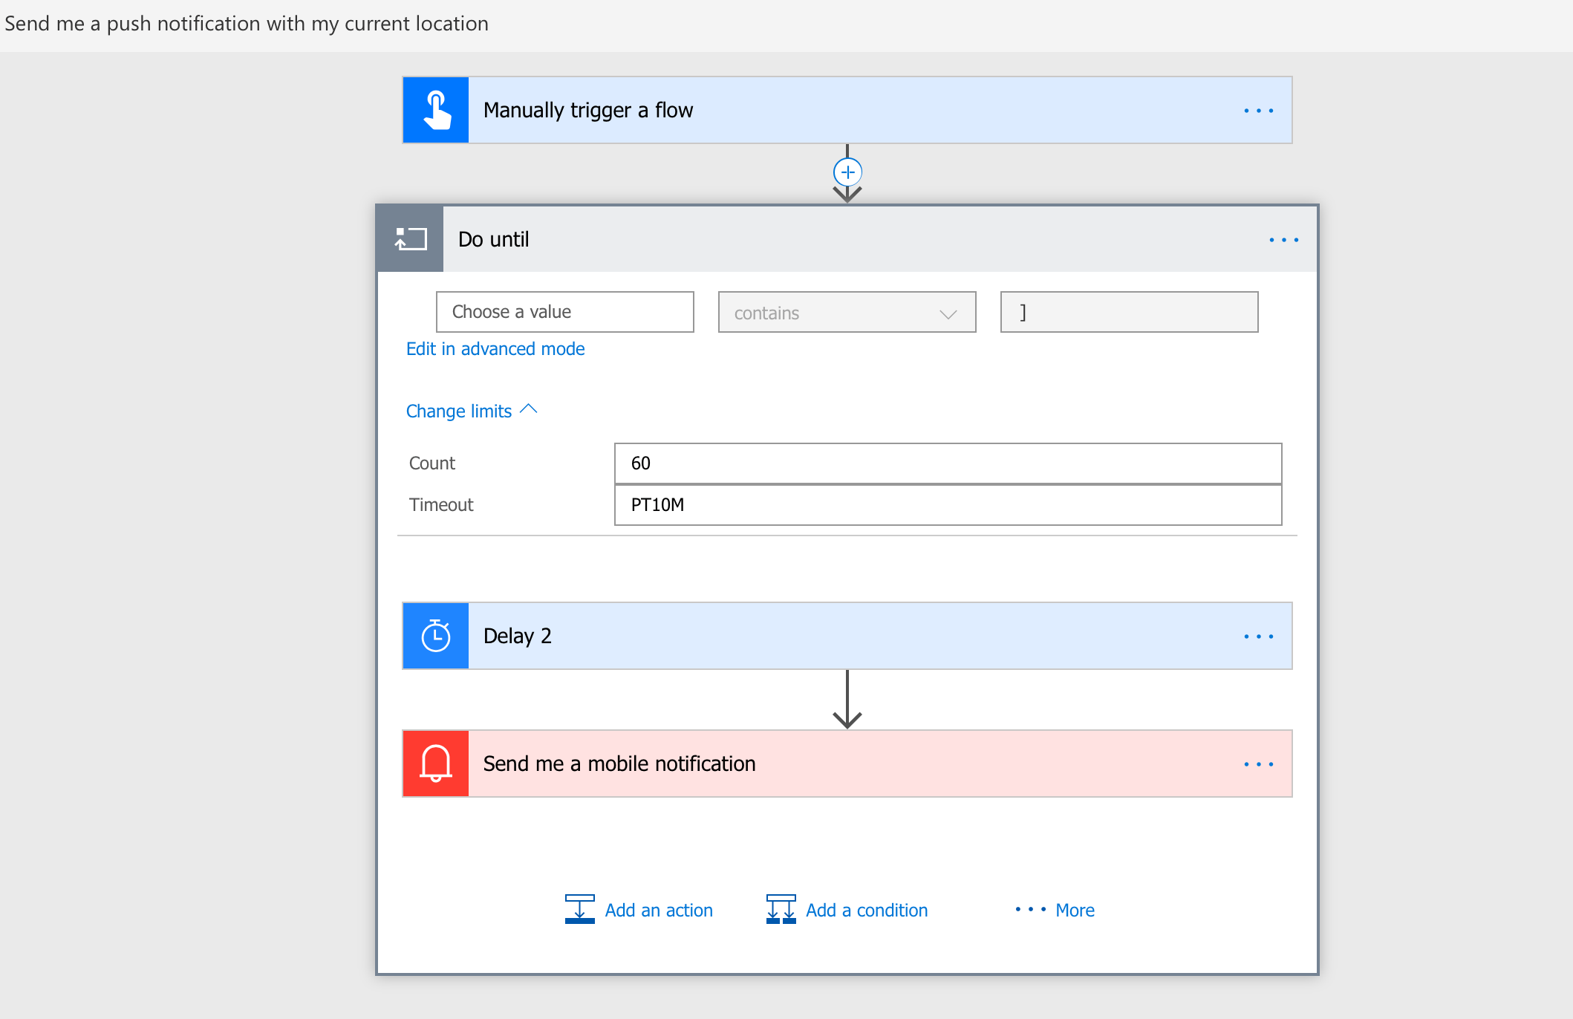Click the Add an action icon
This screenshot has height=1019, width=1573.
(579, 909)
